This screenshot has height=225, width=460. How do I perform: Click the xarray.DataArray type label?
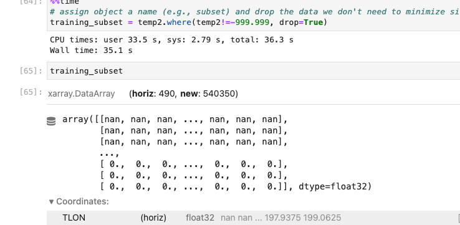(x=81, y=94)
